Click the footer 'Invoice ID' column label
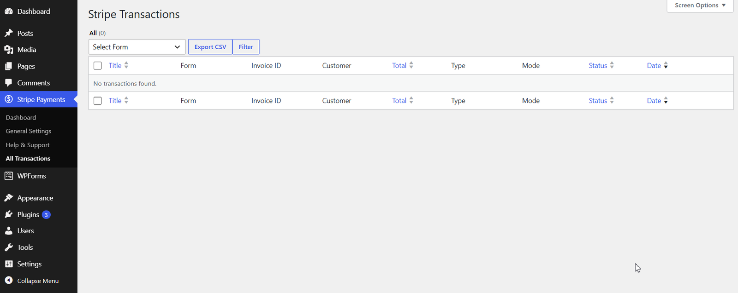Image resolution: width=738 pixels, height=293 pixels. click(x=266, y=101)
